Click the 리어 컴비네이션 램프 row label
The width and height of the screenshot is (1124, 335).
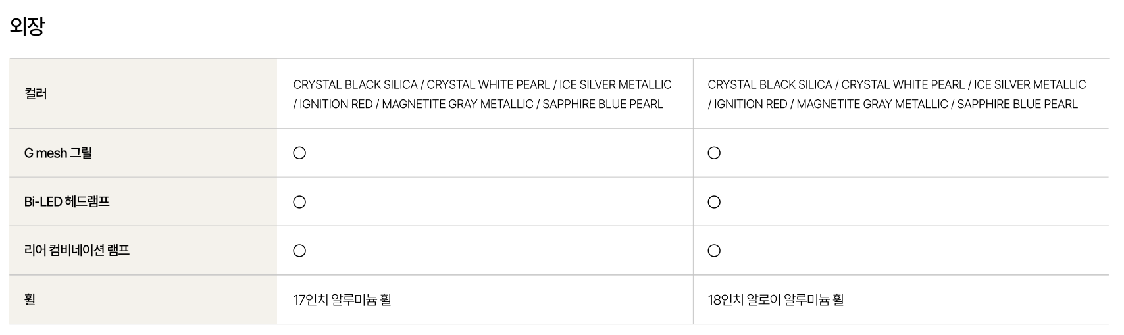click(x=77, y=251)
